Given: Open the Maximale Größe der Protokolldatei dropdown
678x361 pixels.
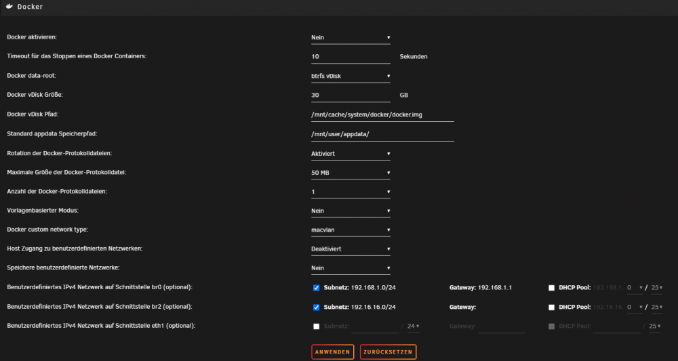Looking at the screenshot, I should coord(351,173).
